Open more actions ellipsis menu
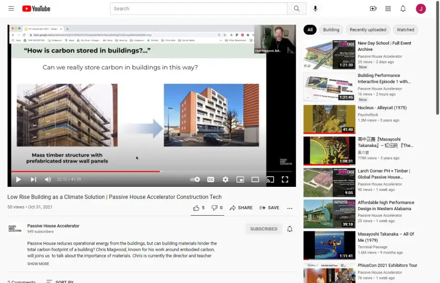The width and height of the screenshot is (440, 283). click(x=290, y=208)
